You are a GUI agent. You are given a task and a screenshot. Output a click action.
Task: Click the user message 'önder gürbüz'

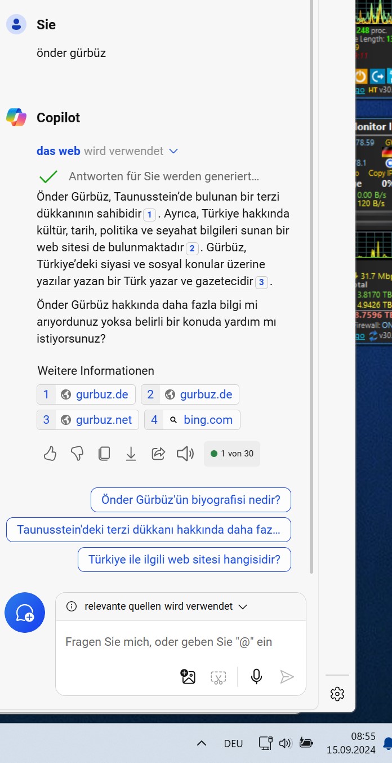(72, 53)
